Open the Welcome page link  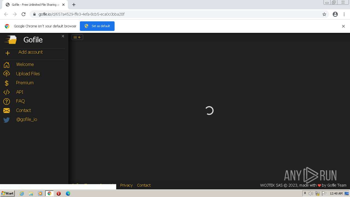[x=25, y=64]
